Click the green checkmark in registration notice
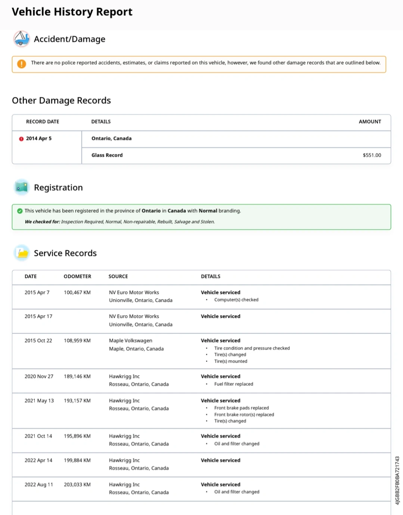Screen dimensions: 403x515 [20, 211]
